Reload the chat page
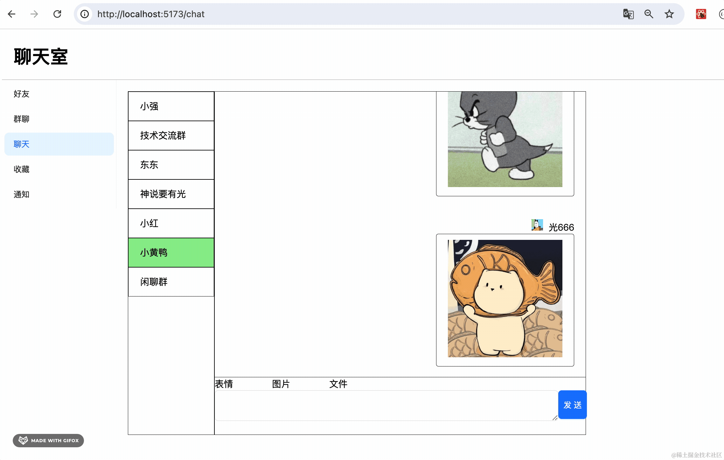 (x=57, y=14)
